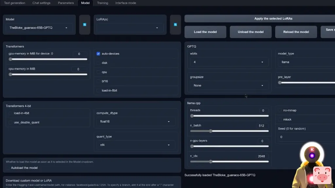The height and width of the screenshot is (188, 335).
Task: Click the Load the model button
Action: coord(205,32)
